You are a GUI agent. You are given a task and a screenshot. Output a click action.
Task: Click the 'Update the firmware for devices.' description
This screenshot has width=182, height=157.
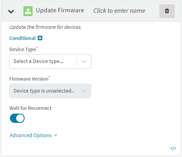pyautogui.click(x=46, y=27)
